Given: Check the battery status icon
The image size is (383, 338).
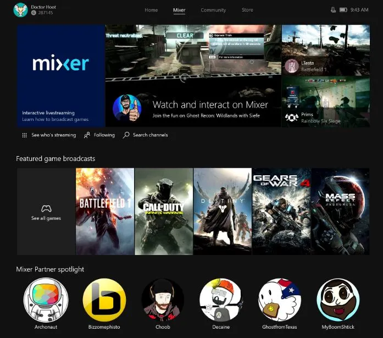Looking at the screenshot, I should [x=343, y=10].
